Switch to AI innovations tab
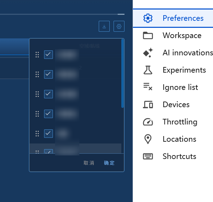213x202 pixels. click(173, 53)
